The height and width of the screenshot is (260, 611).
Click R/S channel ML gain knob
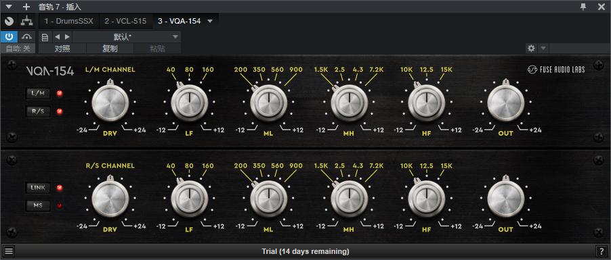click(x=269, y=198)
